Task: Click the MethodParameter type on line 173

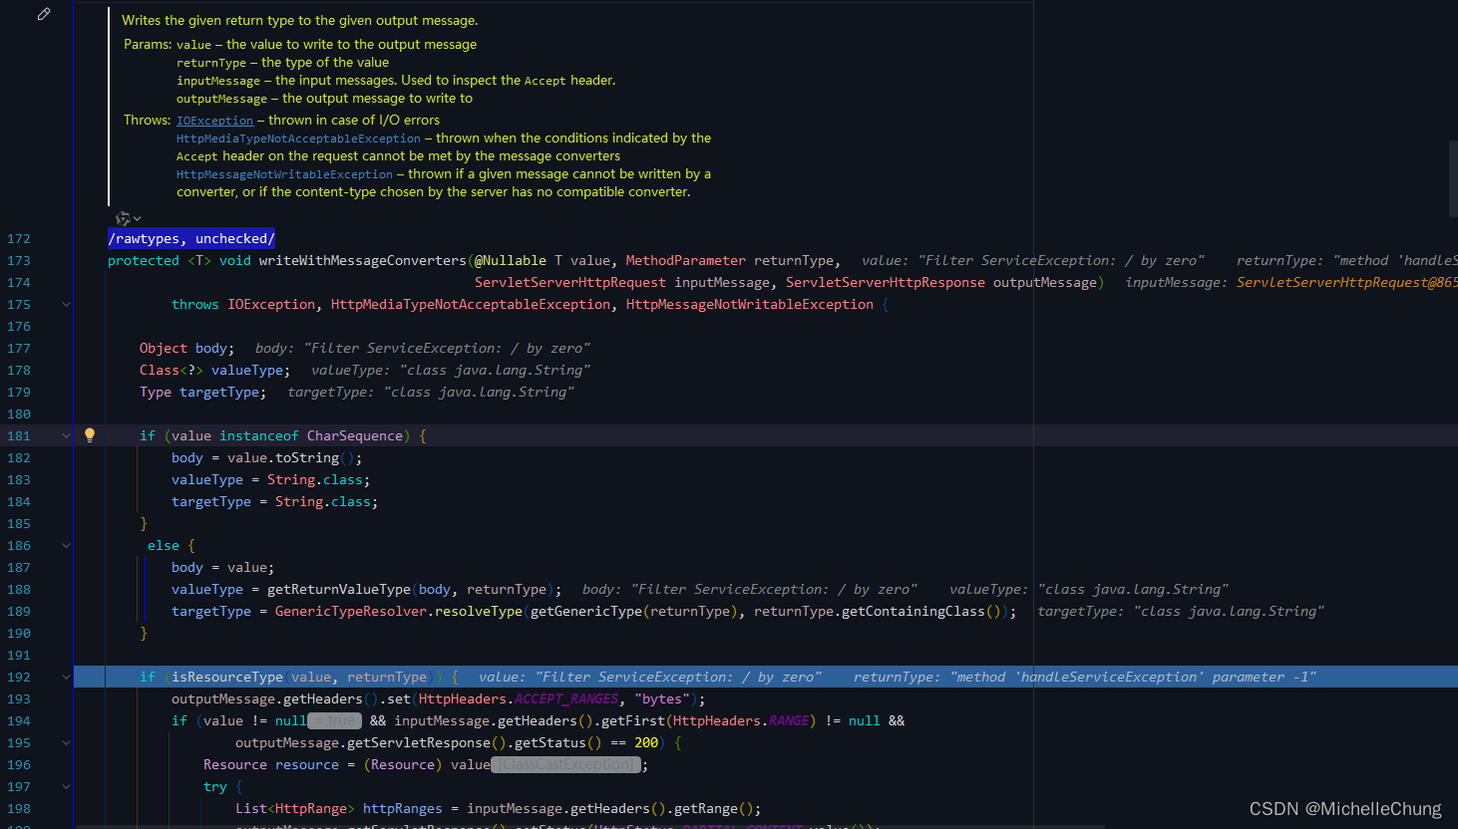Action: 686,260
